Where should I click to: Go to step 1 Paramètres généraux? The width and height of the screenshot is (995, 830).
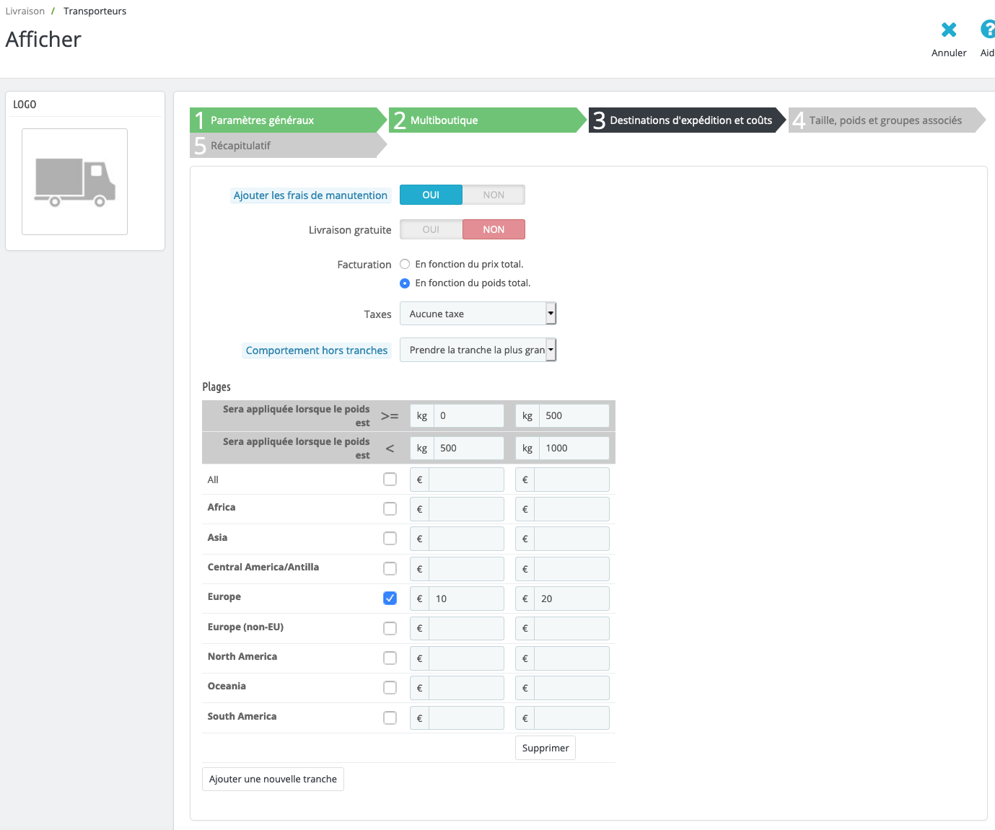(287, 120)
